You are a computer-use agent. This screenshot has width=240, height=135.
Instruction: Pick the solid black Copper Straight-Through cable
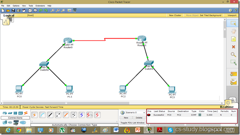pos(50,115)
